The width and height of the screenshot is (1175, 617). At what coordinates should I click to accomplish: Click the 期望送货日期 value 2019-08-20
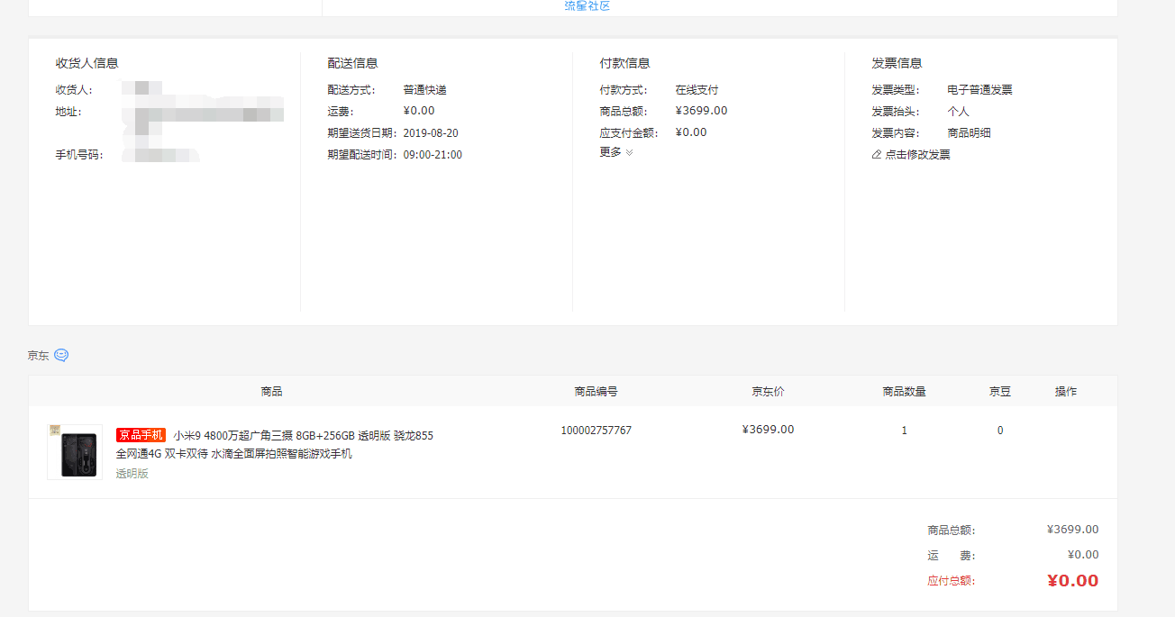coord(431,133)
